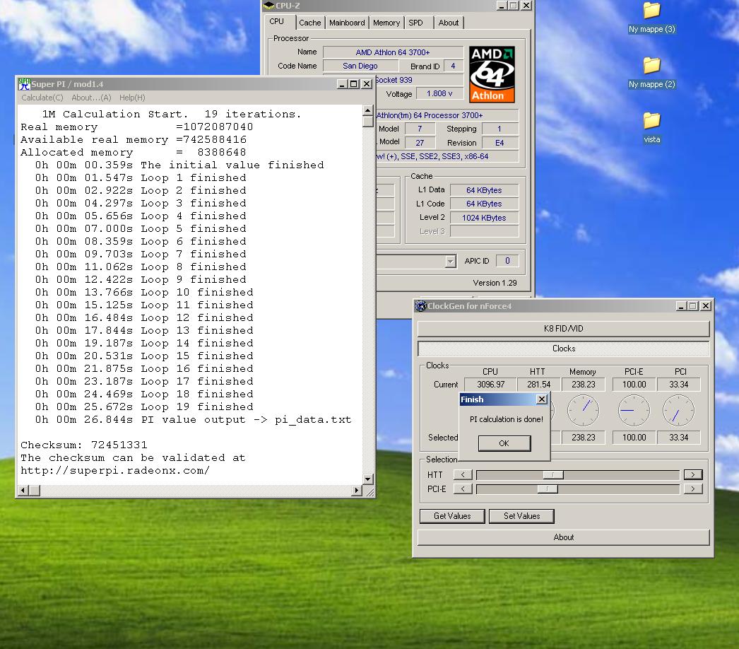Minimize the Super PI window

coord(343,84)
